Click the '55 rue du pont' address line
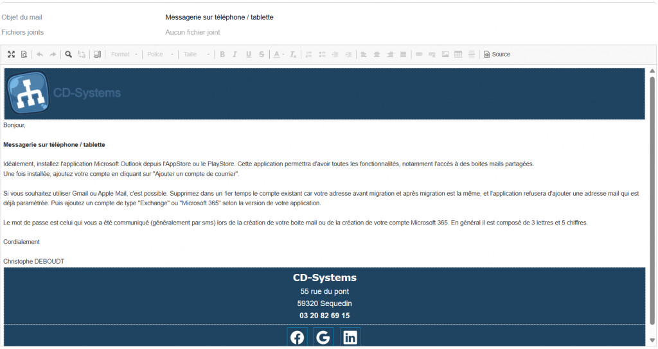Viewport: 658px width, 349px height. tap(325, 291)
